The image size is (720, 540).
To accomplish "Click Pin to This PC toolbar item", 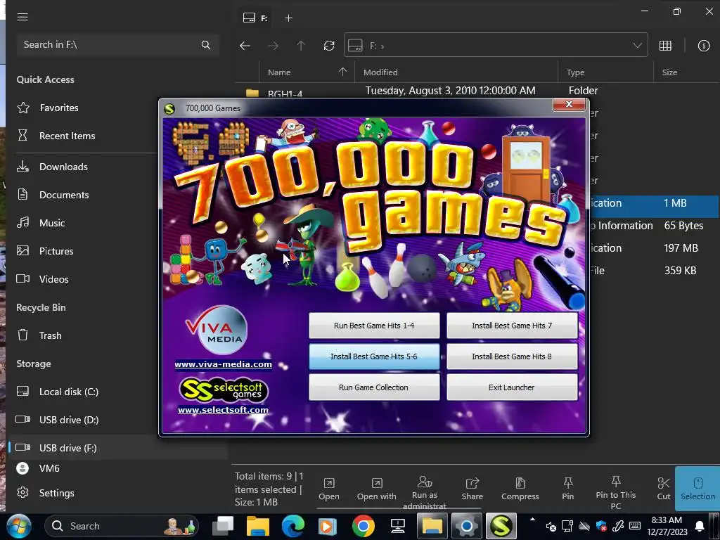I will (x=616, y=492).
